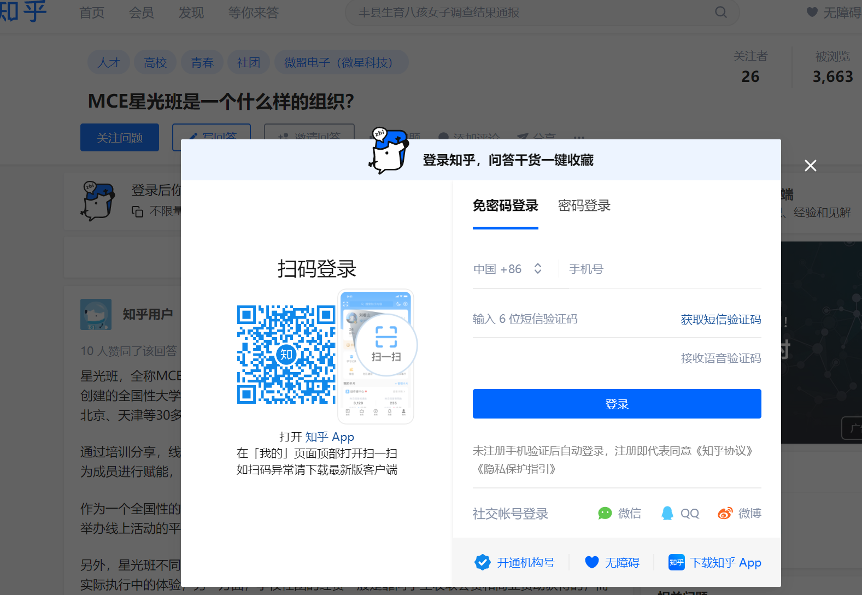Switch to 免密码登录 tab
Image resolution: width=862 pixels, height=595 pixels.
click(505, 205)
